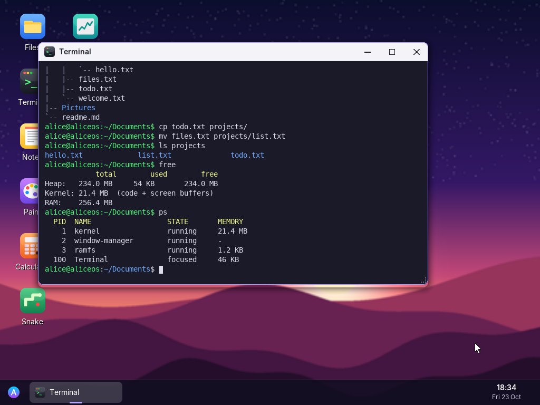Launch the Calculator desktop icon
Image resolution: width=540 pixels, height=405 pixels.
pos(30,246)
